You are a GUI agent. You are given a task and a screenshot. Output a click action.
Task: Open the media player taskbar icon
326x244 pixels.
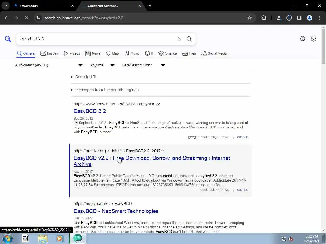(59, 239)
